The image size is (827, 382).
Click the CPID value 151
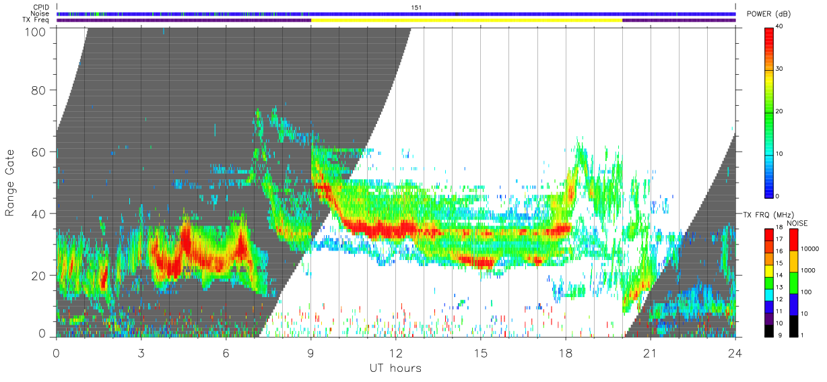click(416, 7)
